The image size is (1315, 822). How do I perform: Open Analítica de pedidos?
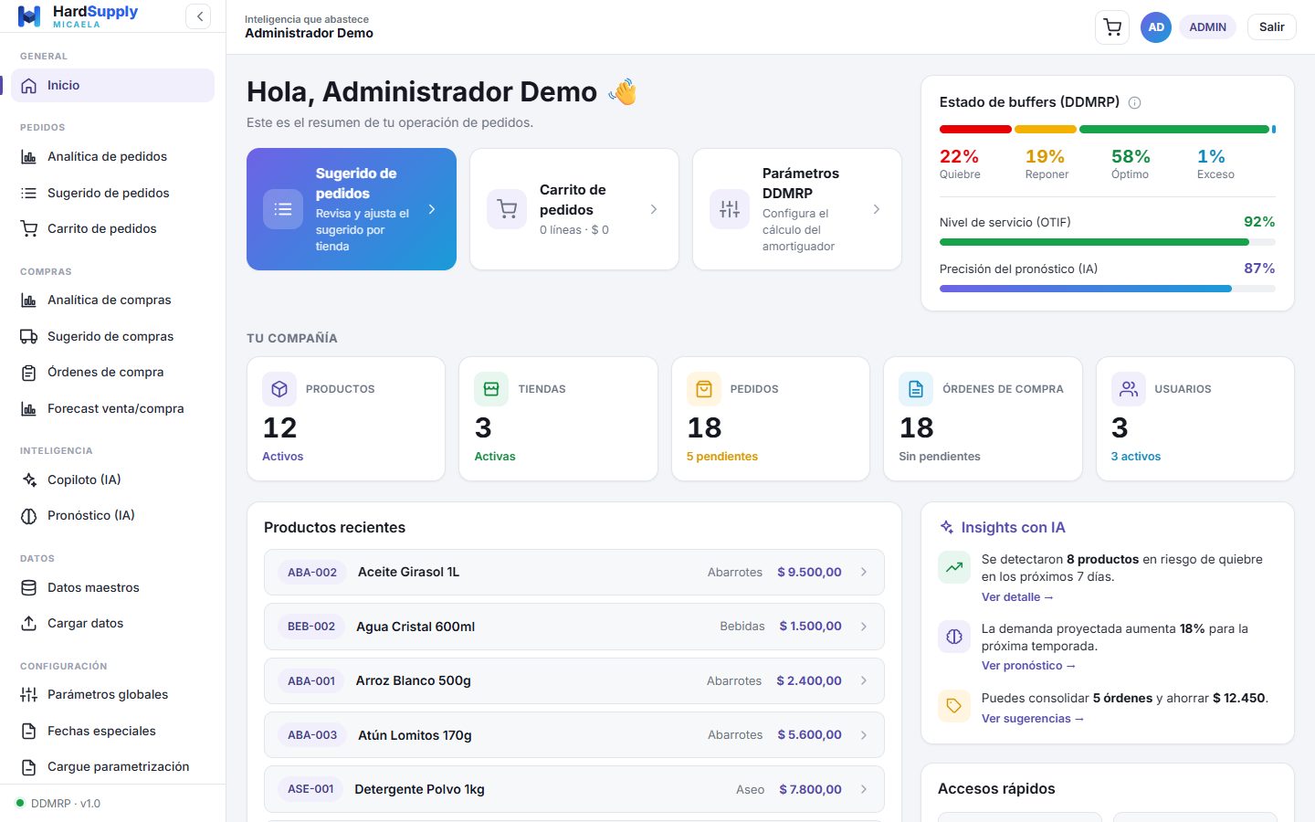tap(113, 156)
